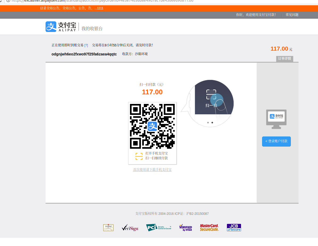Viewport: 318px width, 246px height.
Task: Click the MasterCard SecureCode logo
Action: coord(209,228)
